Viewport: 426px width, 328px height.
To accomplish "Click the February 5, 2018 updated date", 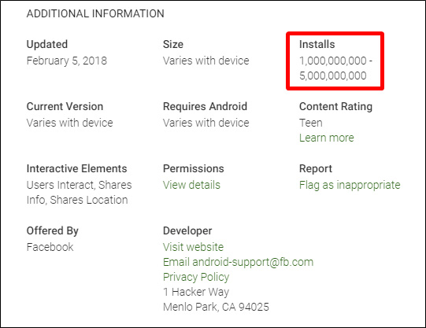I will click(67, 61).
